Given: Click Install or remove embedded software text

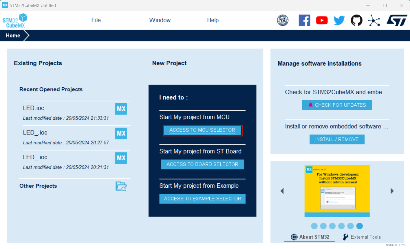Looking at the screenshot, I should [x=337, y=126].
